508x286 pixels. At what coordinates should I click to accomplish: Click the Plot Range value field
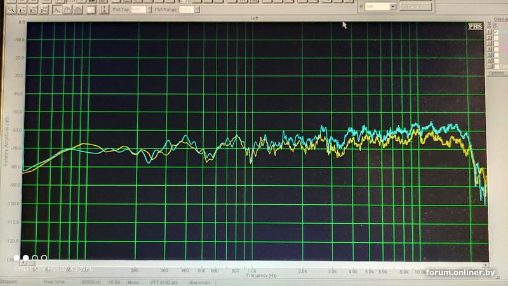187,10
